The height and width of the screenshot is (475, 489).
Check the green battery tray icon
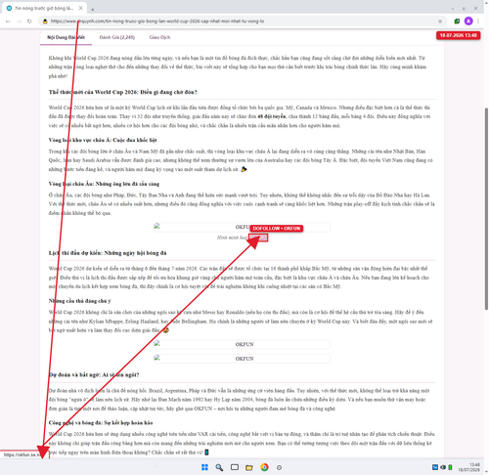pos(450,467)
